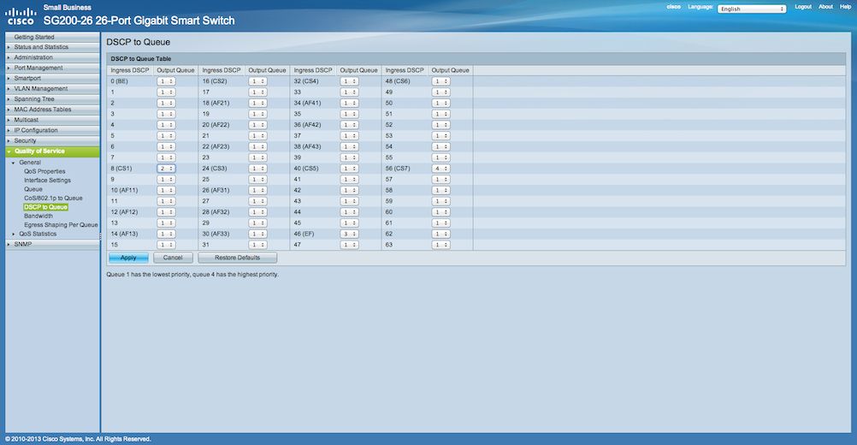Open the Bandwidth settings page
Viewport: 857px width, 445px height.
pos(38,216)
